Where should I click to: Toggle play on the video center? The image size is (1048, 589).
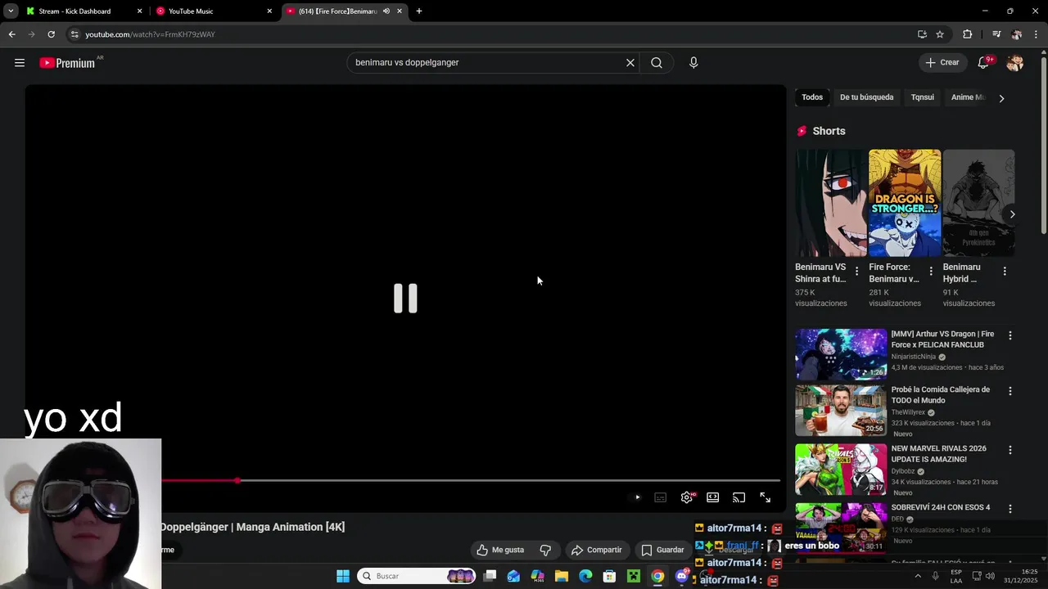[x=405, y=299]
